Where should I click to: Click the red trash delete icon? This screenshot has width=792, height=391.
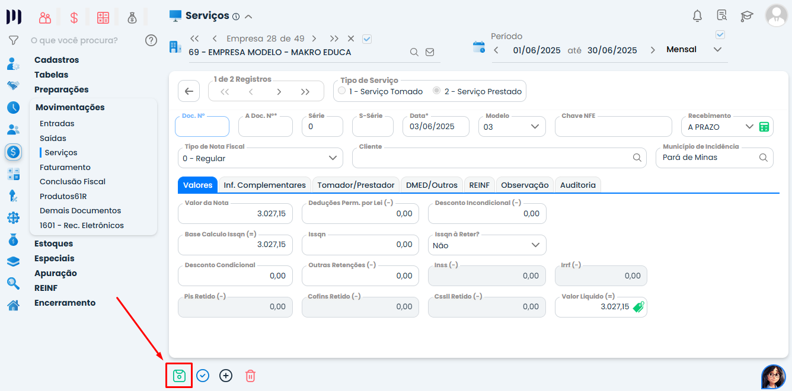250,376
